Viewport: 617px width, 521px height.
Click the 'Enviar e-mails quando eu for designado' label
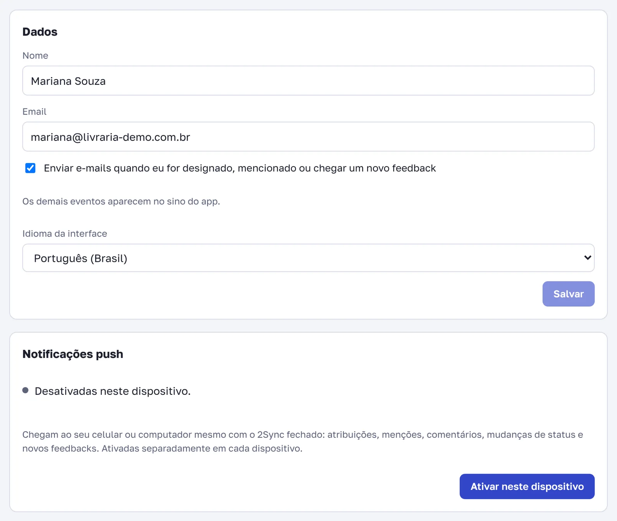[x=240, y=168]
